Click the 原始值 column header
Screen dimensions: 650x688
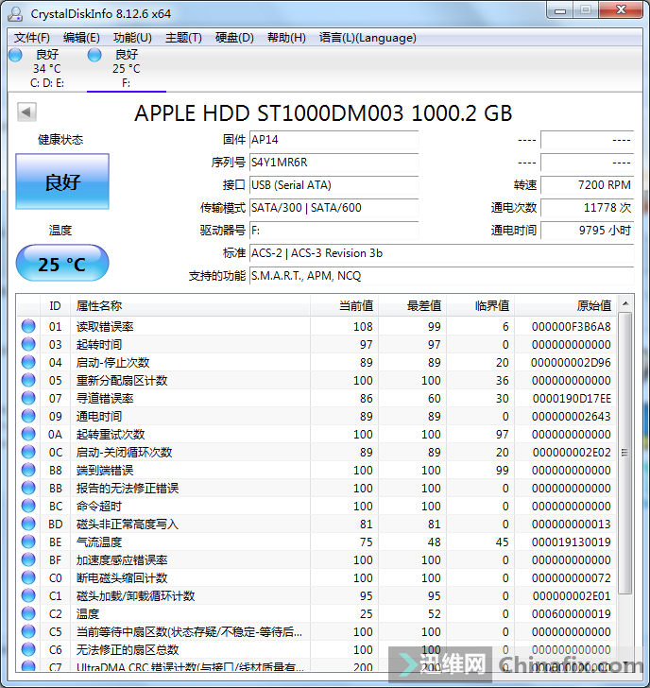click(566, 306)
